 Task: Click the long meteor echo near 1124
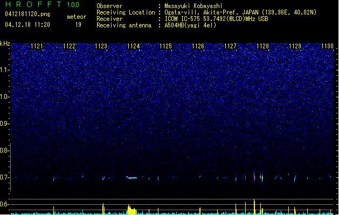coord(132,178)
